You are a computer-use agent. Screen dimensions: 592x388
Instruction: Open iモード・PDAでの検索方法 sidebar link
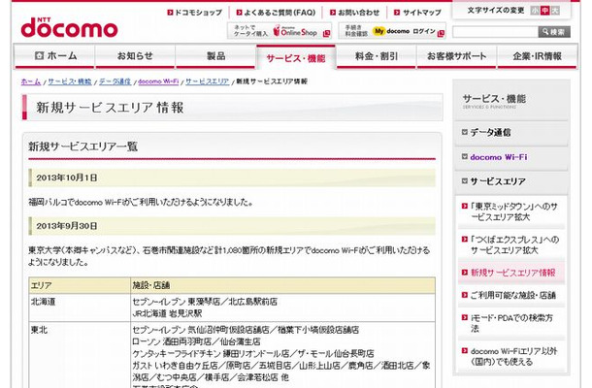(x=511, y=323)
